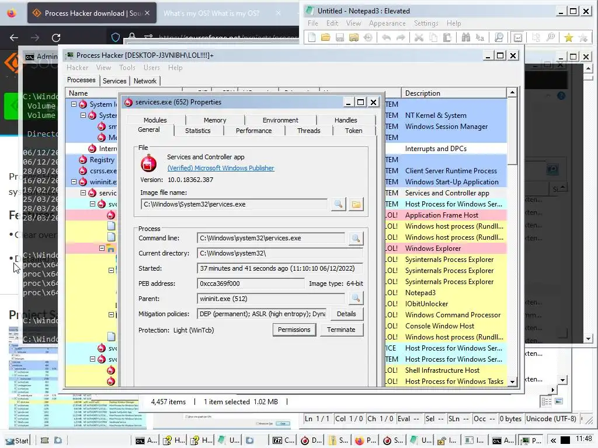Screen dimensions: 598x448
Task: Click up arrow of process list scrollbar
Action: tap(512, 93)
